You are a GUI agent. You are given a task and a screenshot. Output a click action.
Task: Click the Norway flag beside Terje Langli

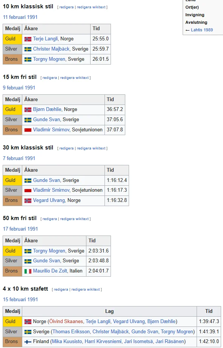[x=28, y=39]
